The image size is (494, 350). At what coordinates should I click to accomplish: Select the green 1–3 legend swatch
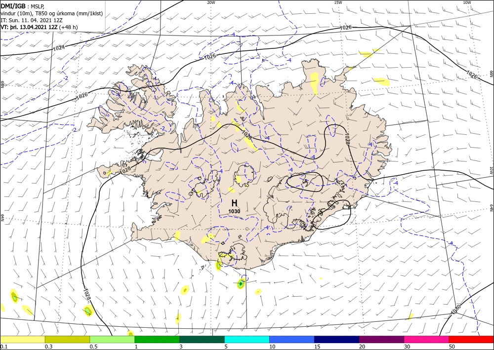pyautogui.click(x=157, y=339)
